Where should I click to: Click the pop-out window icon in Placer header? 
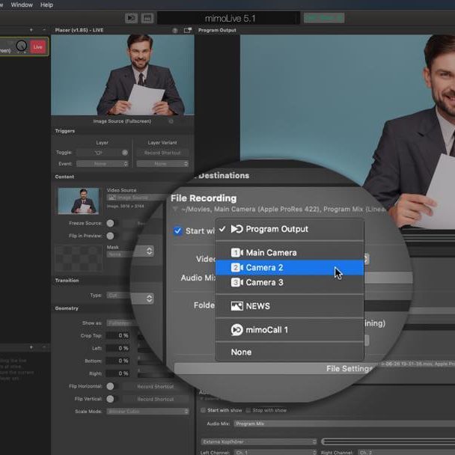(187, 31)
